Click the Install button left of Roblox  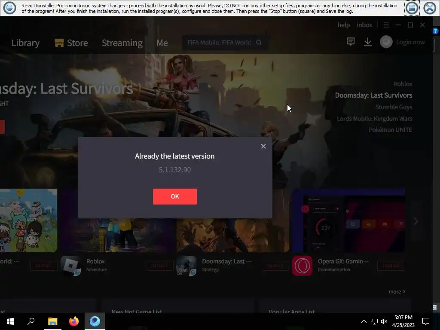point(43,266)
